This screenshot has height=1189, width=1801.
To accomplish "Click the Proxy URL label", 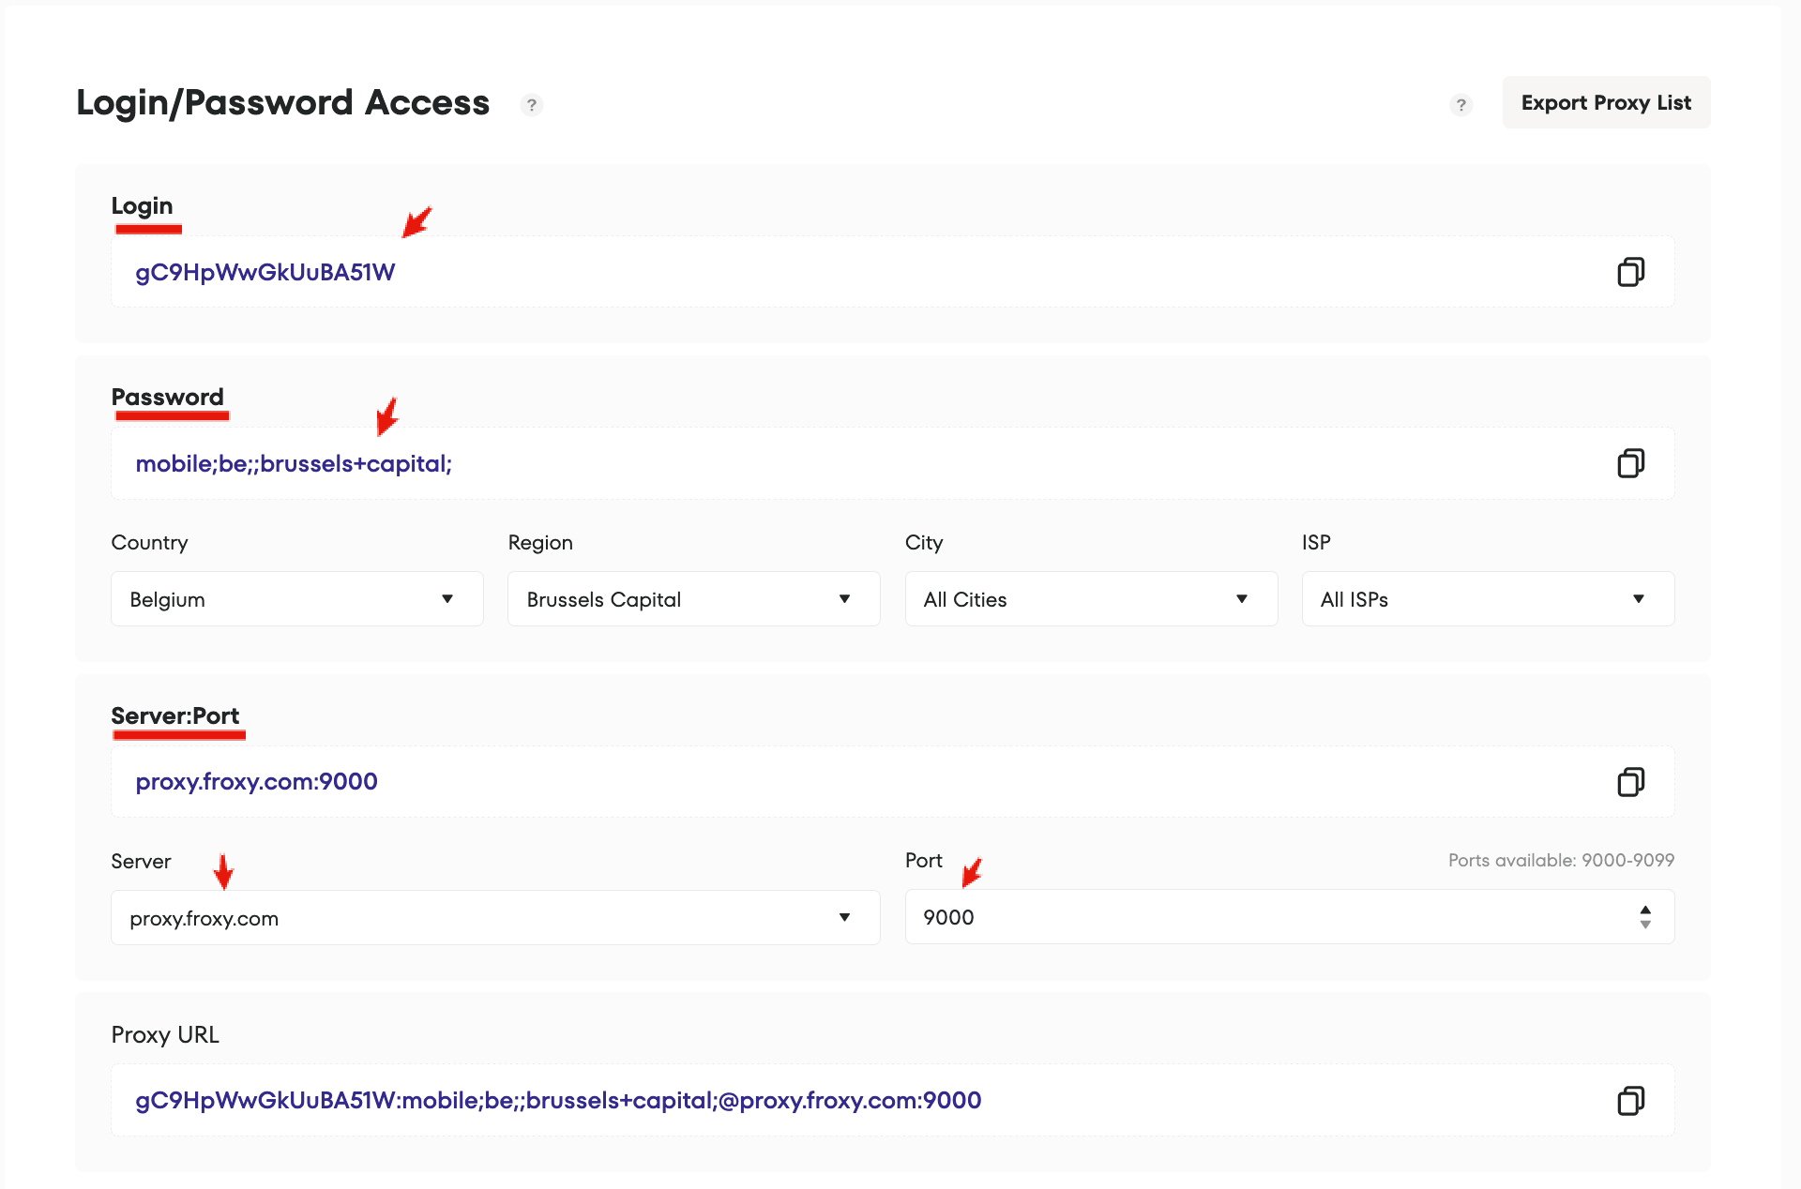I will click(165, 1034).
